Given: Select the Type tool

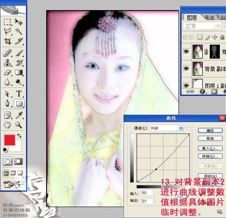Looking at the screenshot, I should click(19, 94).
